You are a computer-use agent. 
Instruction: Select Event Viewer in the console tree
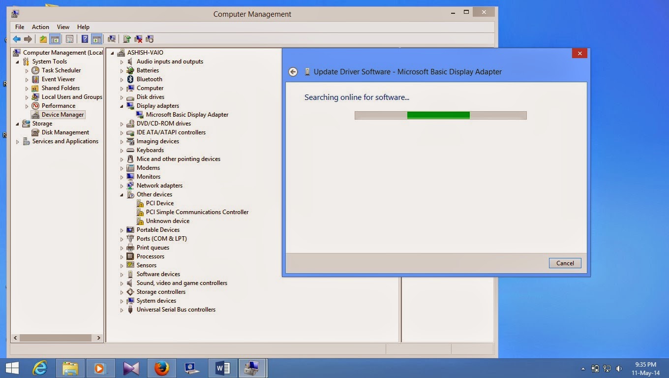58,79
